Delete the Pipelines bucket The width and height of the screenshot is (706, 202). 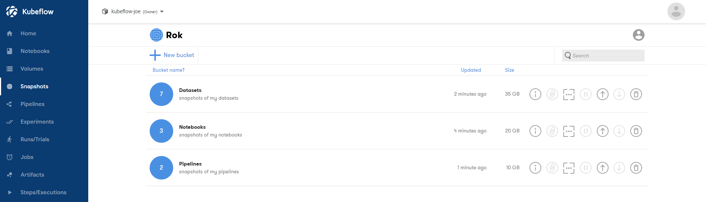[x=636, y=168]
